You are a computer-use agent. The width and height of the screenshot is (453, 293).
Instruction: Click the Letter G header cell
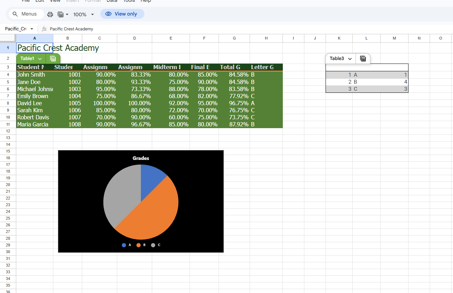pyautogui.click(x=266, y=67)
